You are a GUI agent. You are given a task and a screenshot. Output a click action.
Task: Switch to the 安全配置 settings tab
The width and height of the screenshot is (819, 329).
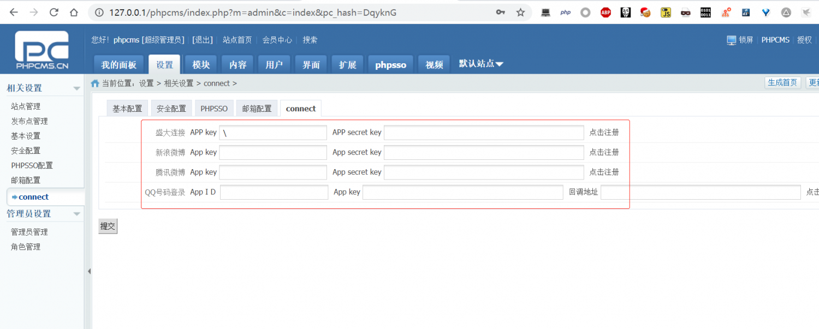pyautogui.click(x=171, y=109)
